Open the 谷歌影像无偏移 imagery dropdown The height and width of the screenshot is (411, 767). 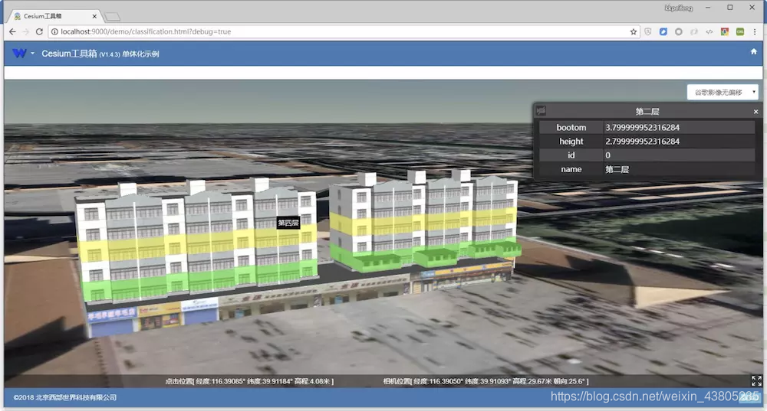723,93
